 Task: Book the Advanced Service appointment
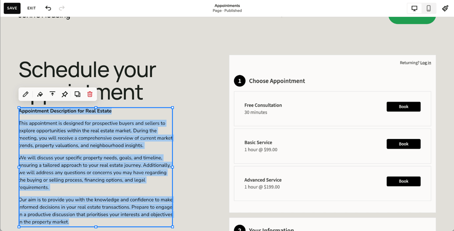tap(403, 181)
